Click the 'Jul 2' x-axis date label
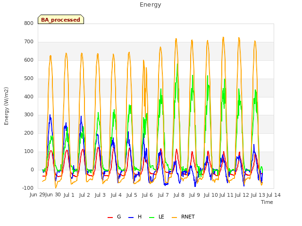The width and height of the screenshot is (302, 226). pyautogui.click(x=84, y=195)
